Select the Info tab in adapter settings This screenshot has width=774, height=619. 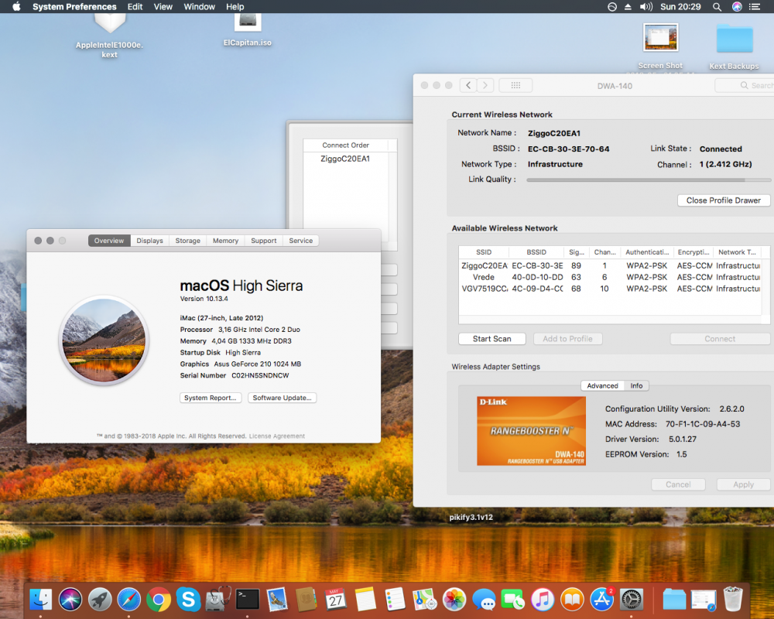click(x=636, y=385)
